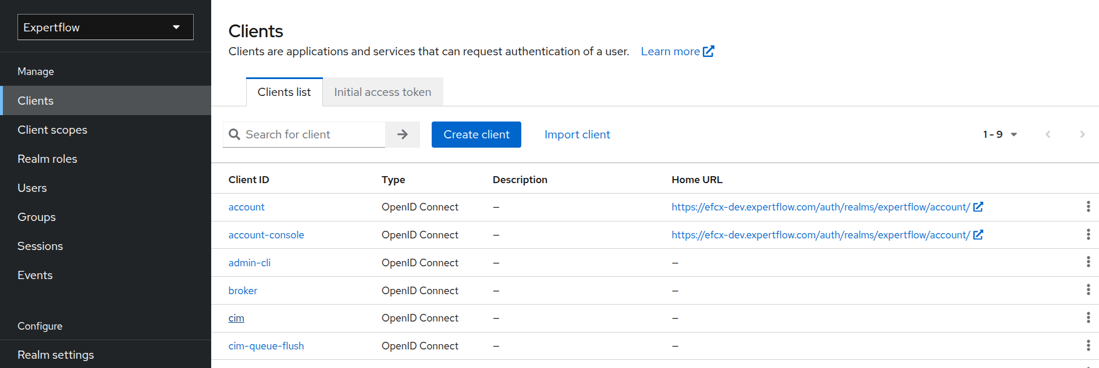Navigate to Realm roles section

point(47,159)
